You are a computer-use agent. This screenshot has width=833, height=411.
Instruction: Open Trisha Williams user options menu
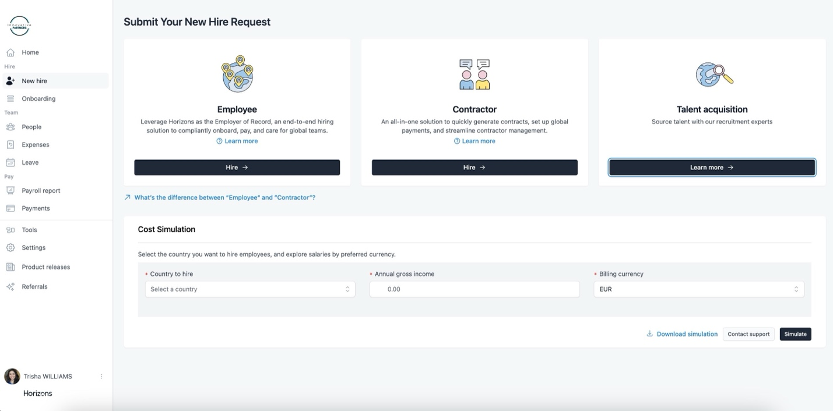point(101,377)
